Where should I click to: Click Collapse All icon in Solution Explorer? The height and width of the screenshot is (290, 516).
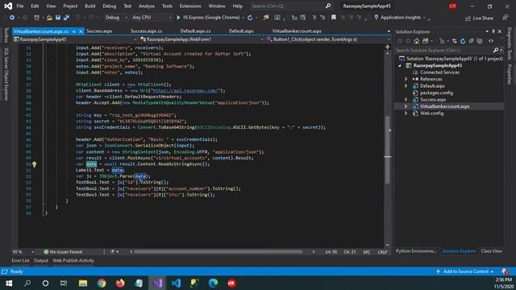pos(471,41)
